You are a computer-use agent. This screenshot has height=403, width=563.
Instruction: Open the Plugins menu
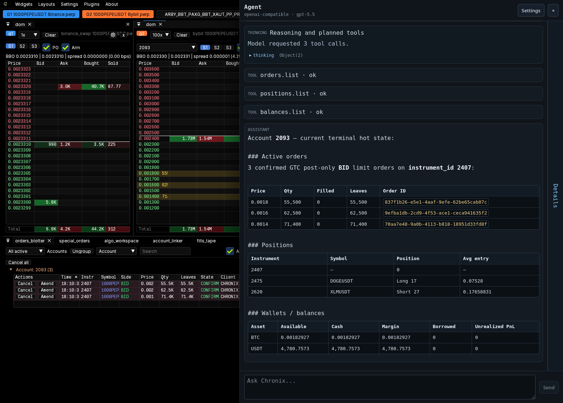coord(92,4)
